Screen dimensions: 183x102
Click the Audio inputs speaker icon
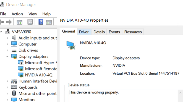pyautogui.click(x=14, y=38)
